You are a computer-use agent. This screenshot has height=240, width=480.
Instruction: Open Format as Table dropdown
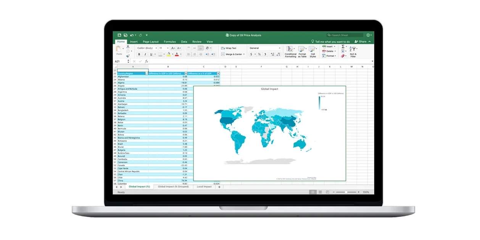(302, 52)
